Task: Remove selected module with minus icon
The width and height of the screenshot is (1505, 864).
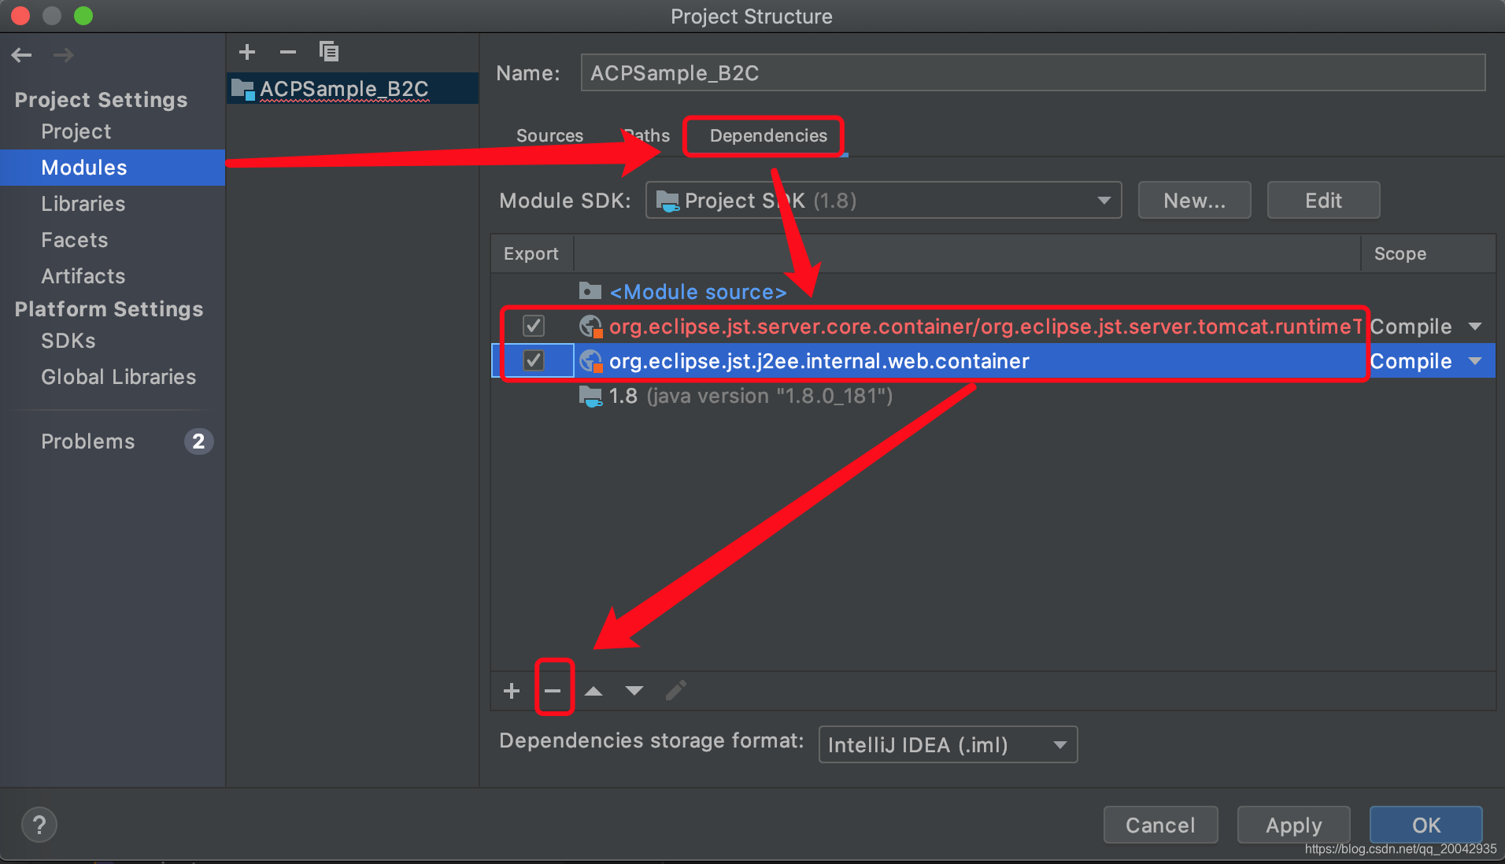Action: pyautogui.click(x=288, y=52)
